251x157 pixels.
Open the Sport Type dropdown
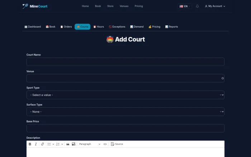tap(126, 95)
